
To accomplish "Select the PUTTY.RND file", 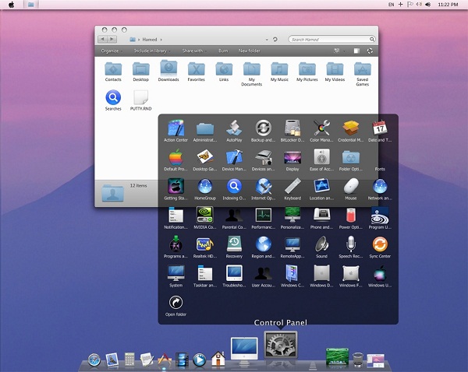I will coord(141,100).
